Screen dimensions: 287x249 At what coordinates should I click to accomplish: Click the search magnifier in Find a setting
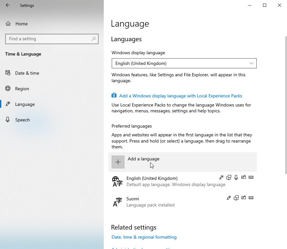[94, 39]
